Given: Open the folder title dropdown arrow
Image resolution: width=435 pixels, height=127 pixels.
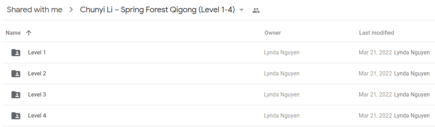Looking at the screenshot, I should 241,10.
